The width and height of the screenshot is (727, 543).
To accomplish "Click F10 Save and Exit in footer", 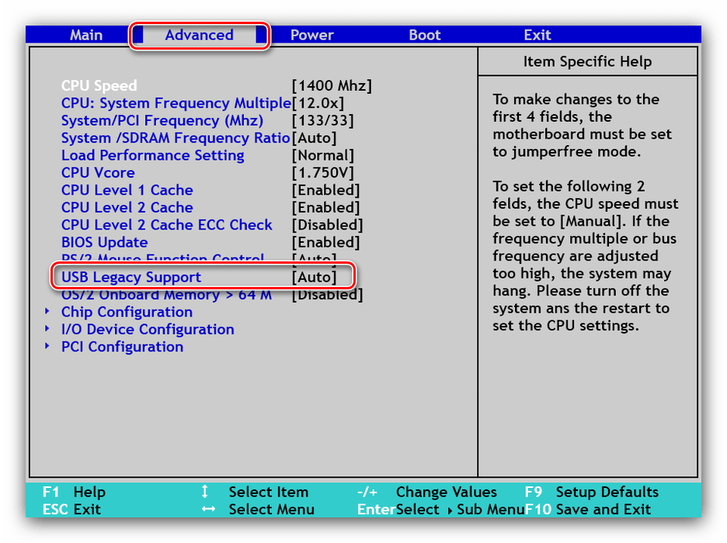I will (x=588, y=510).
